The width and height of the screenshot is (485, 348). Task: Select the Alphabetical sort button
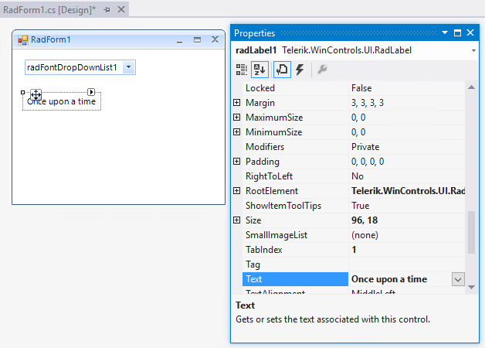coord(259,70)
